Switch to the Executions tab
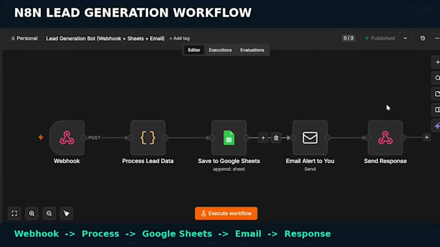The width and height of the screenshot is (440, 247). (x=220, y=50)
